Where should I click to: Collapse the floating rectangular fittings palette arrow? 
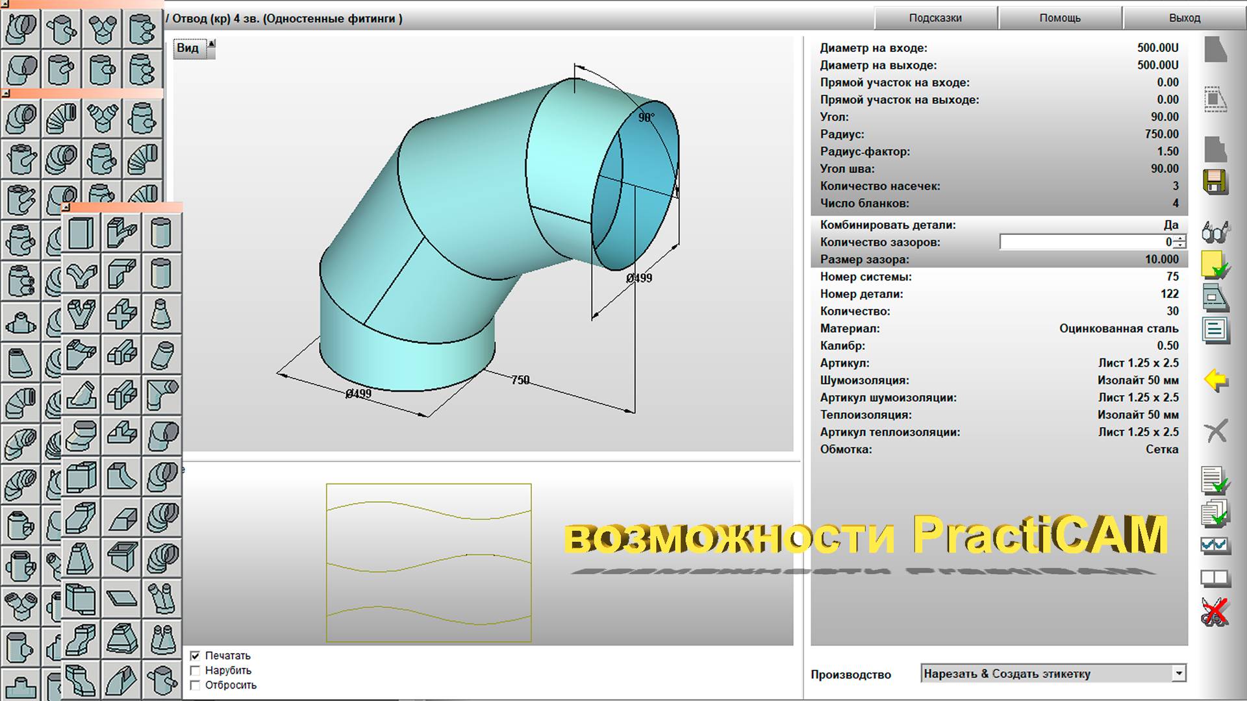coord(66,207)
